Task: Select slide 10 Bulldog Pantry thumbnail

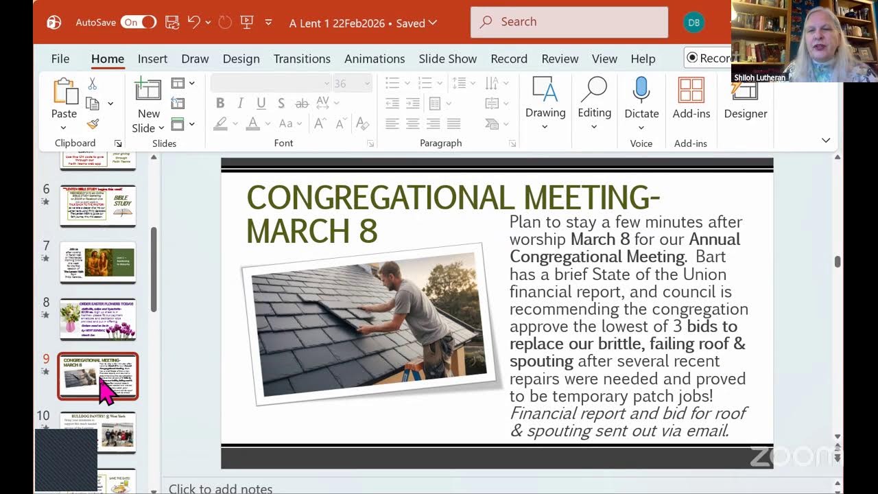Action: [98, 432]
